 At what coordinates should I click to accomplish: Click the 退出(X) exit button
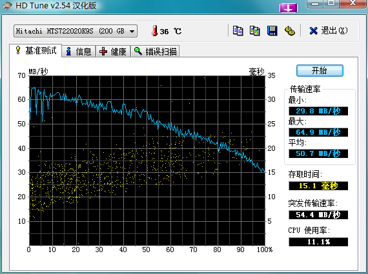(x=328, y=31)
